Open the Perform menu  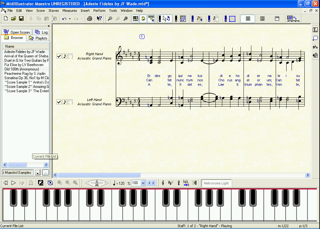pos(99,11)
